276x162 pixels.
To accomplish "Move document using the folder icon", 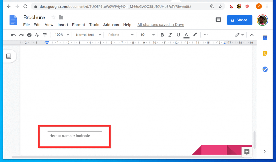I will [x=61, y=18].
